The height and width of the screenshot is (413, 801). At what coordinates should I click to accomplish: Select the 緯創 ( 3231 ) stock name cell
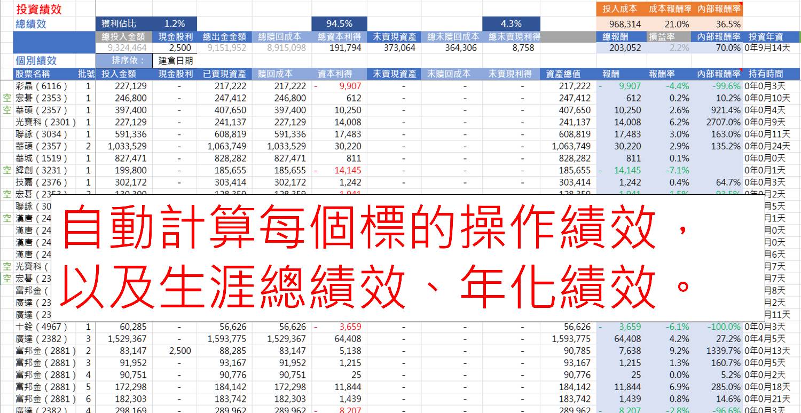pos(42,170)
